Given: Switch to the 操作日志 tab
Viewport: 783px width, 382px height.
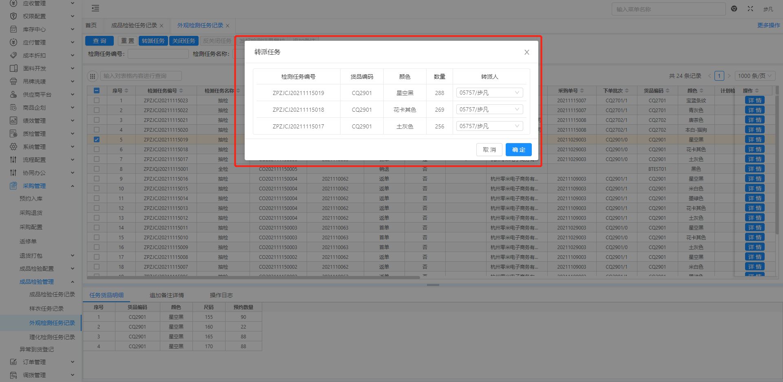Looking at the screenshot, I should coord(221,295).
